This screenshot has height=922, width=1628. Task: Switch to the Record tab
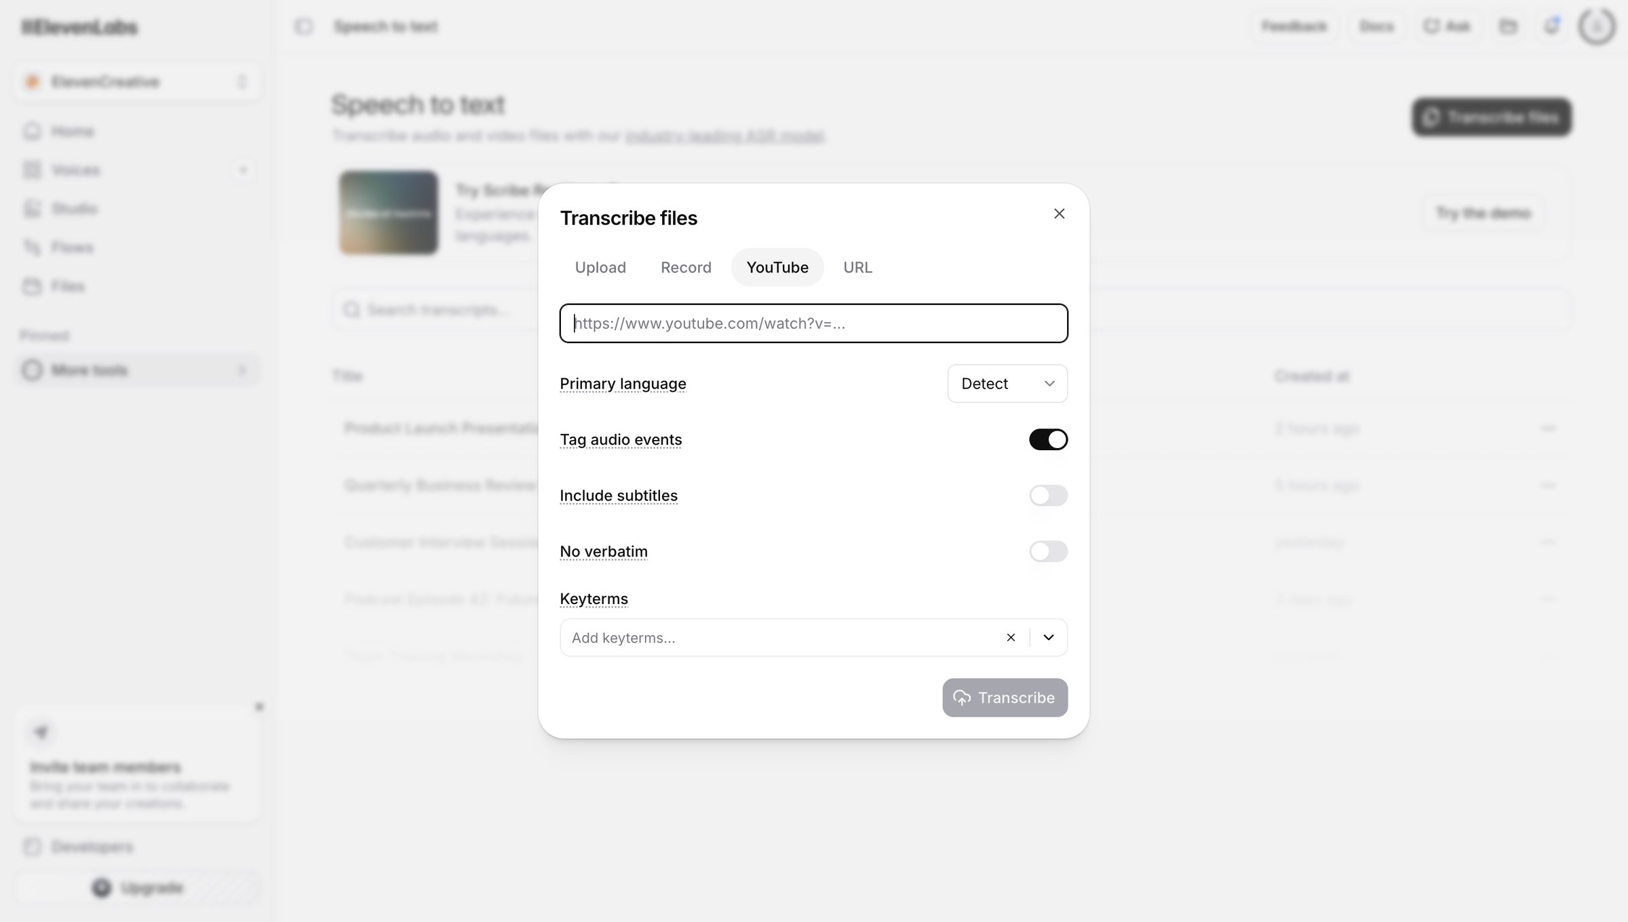(686, 267)
